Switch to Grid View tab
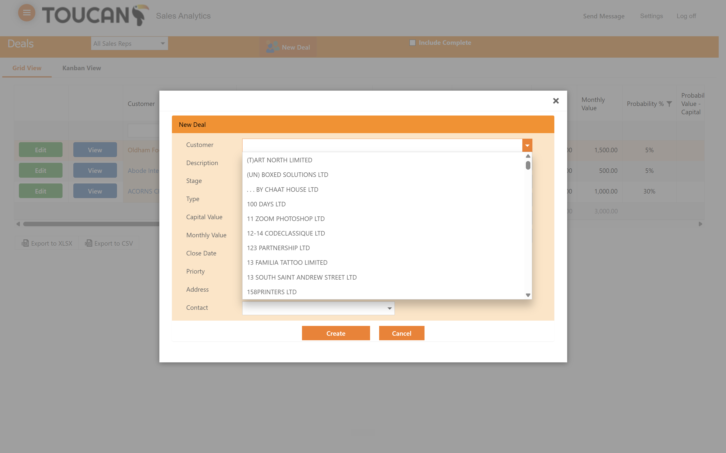Screen dimensions: 726x453 pyautogui.click(x=27, y=68)
